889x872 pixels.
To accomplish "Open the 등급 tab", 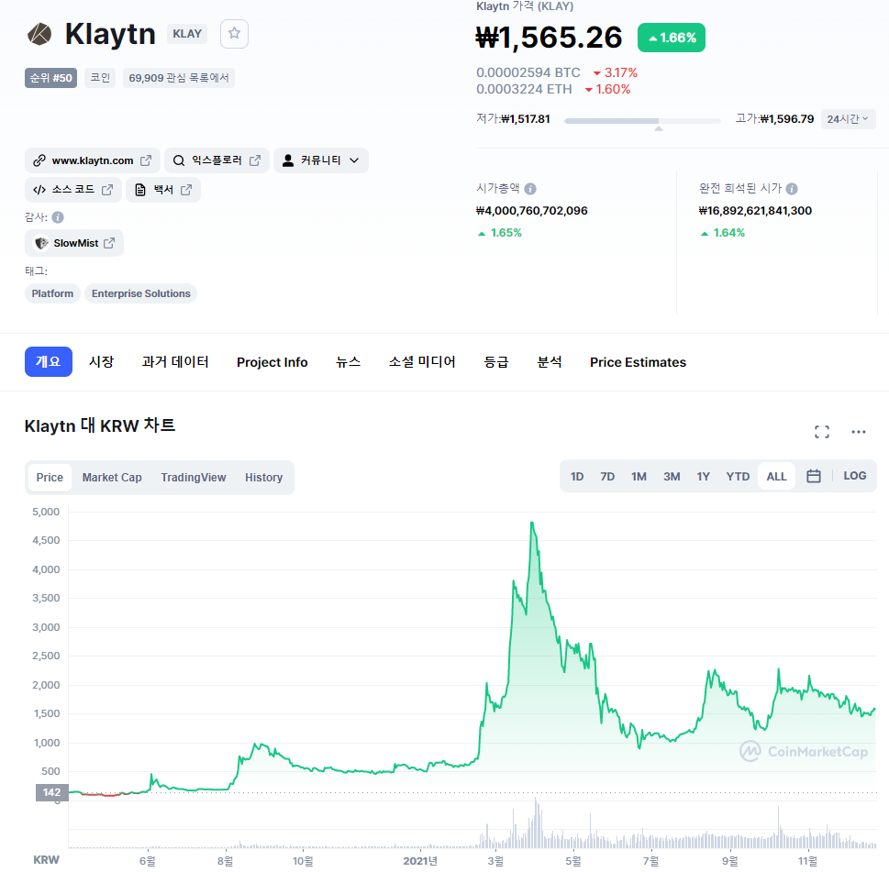I will [496, 361].
